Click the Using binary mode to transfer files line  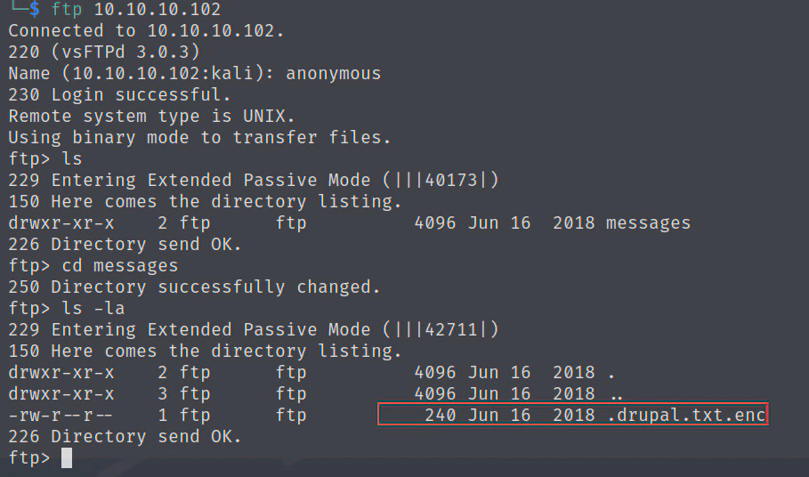(199, 137)
